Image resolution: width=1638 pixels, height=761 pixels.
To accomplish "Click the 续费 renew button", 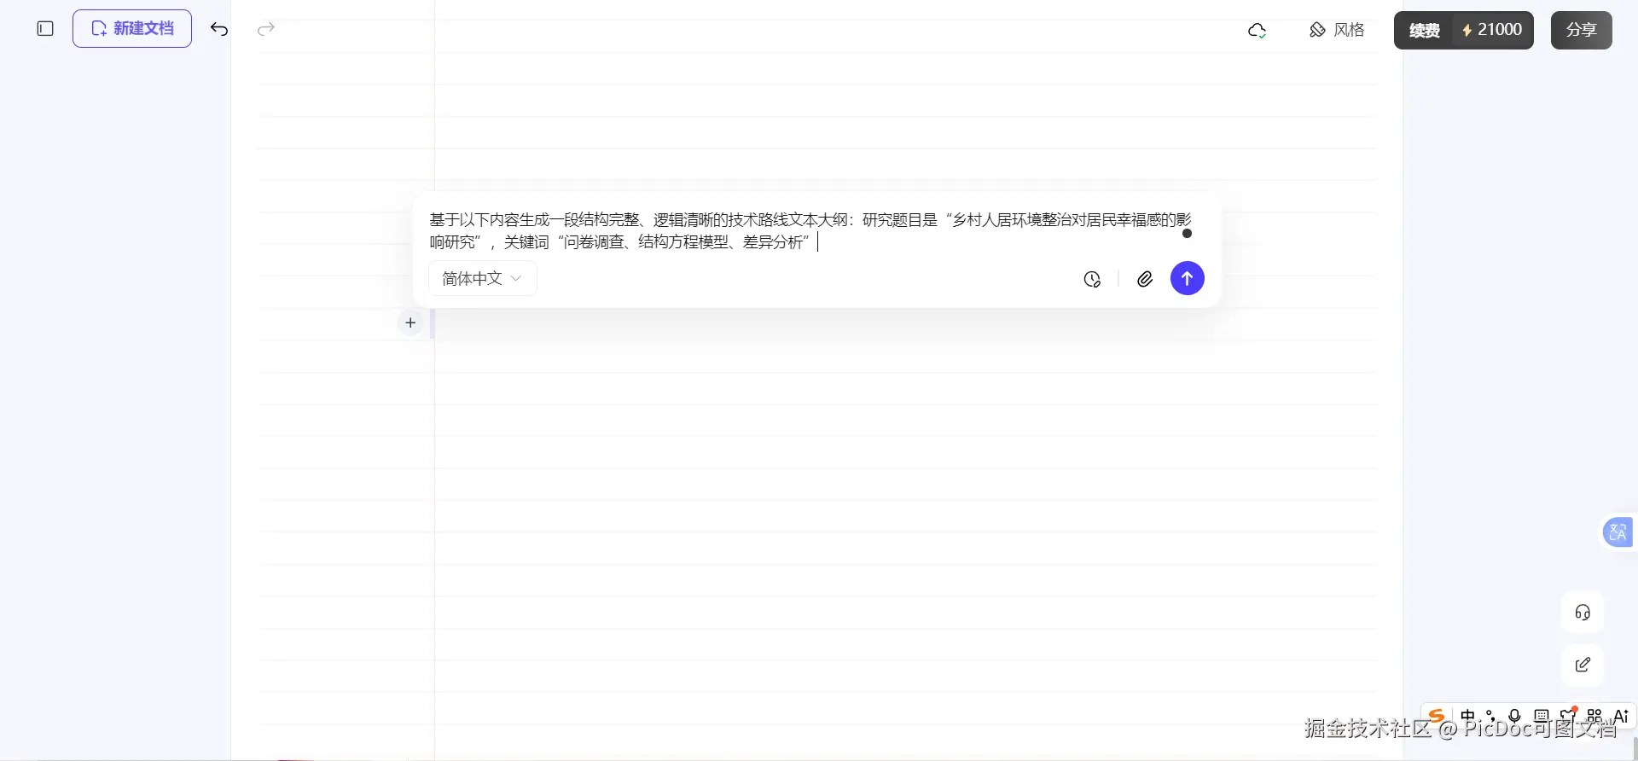I will coord(1424,31).
